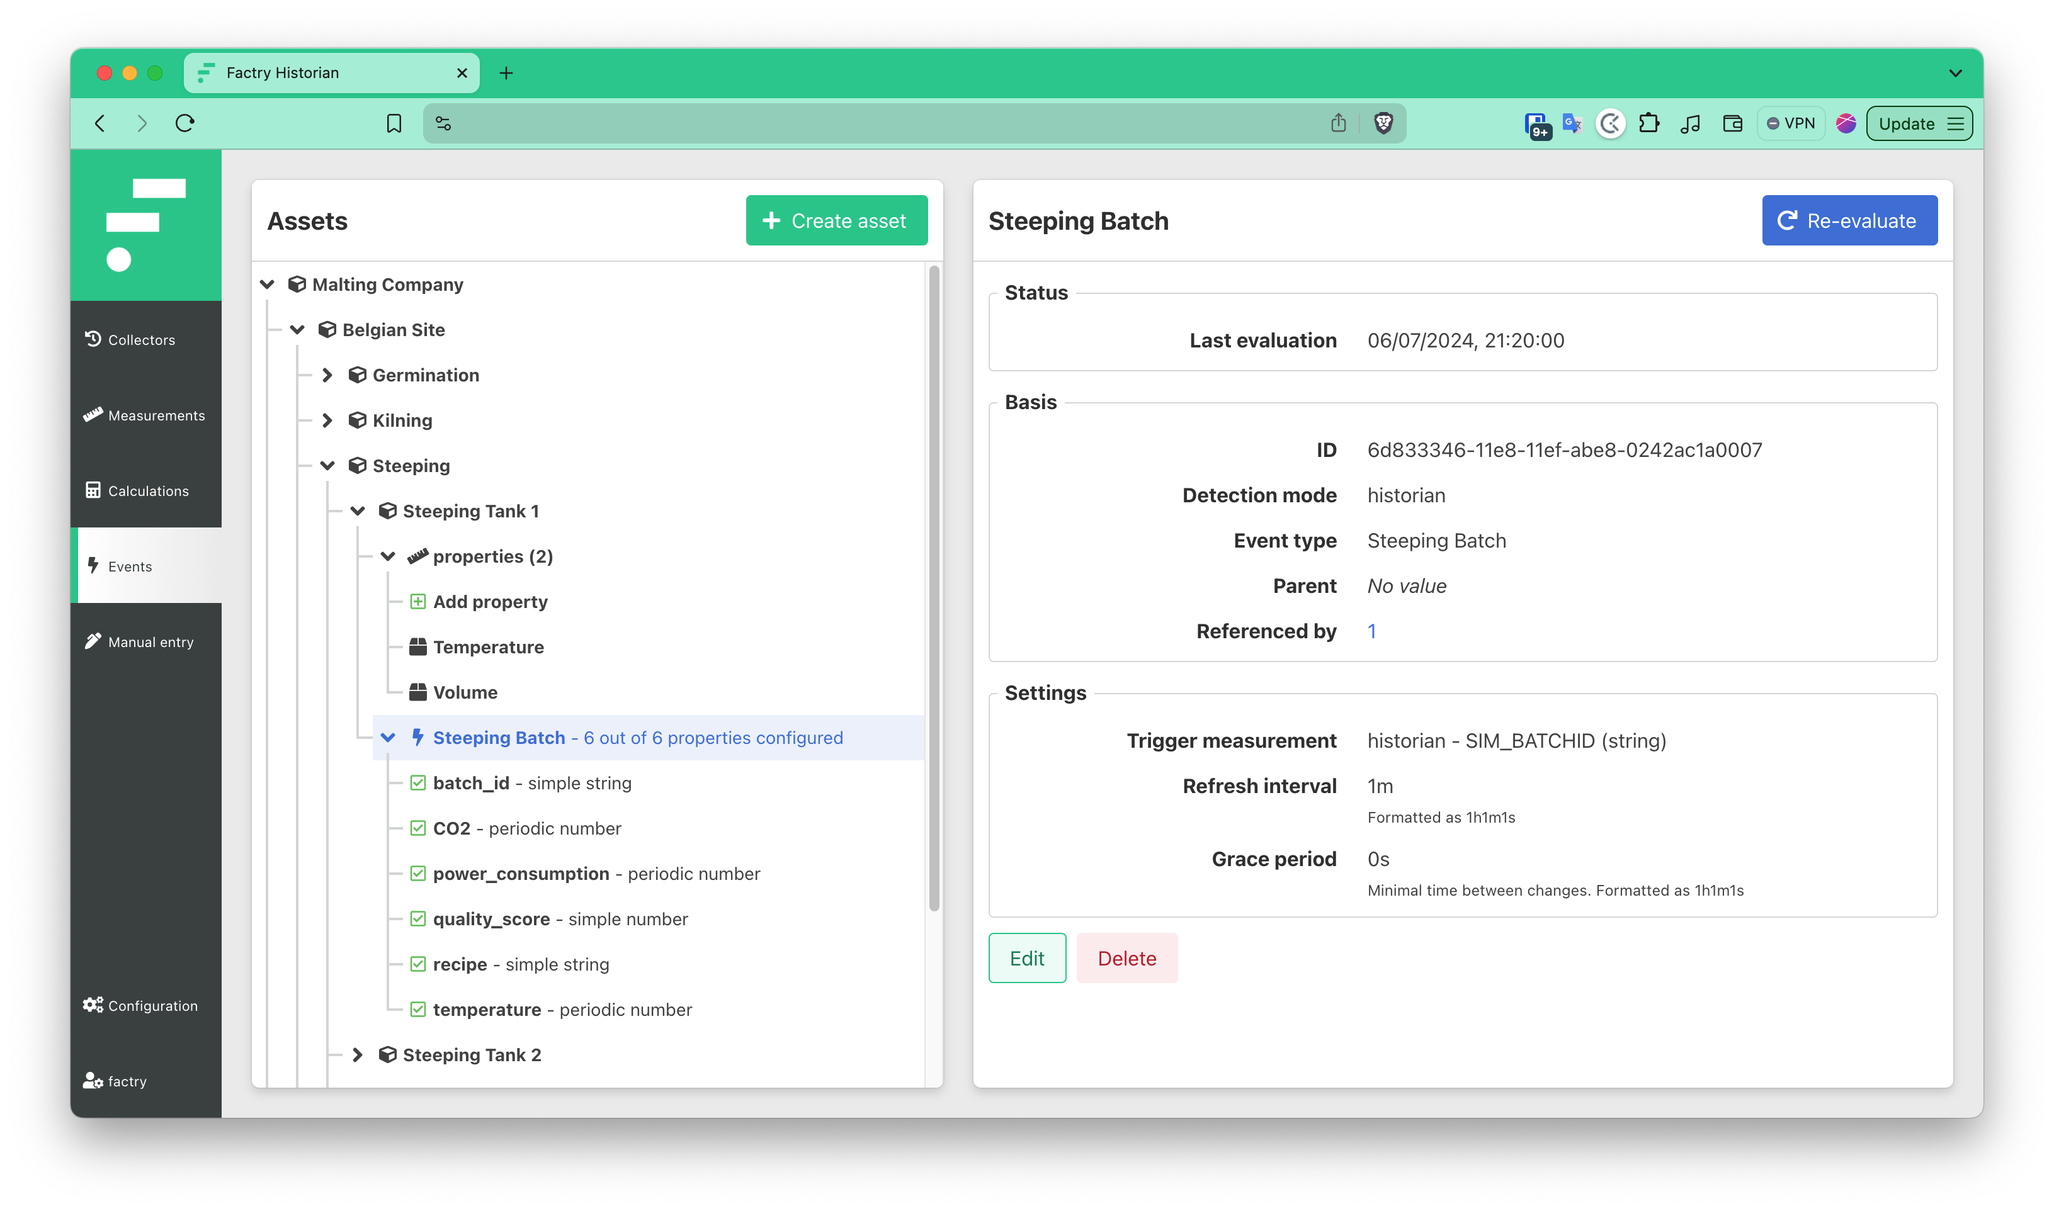2054x1211 pixels.
Task: Collapse the Steeping Batch event node
Action: 388,738
